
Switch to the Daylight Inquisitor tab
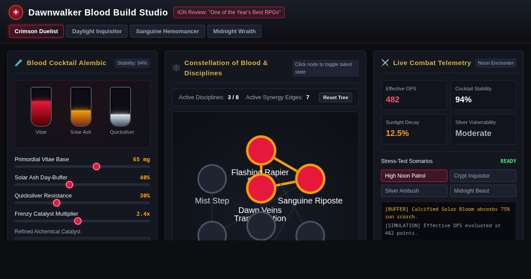click(x=97, y=31)
